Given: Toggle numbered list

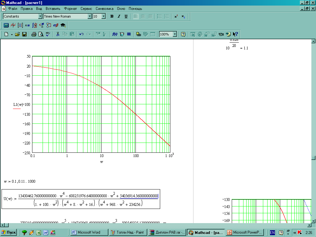Looking at the screenshot, I should (x=167, y=16).
